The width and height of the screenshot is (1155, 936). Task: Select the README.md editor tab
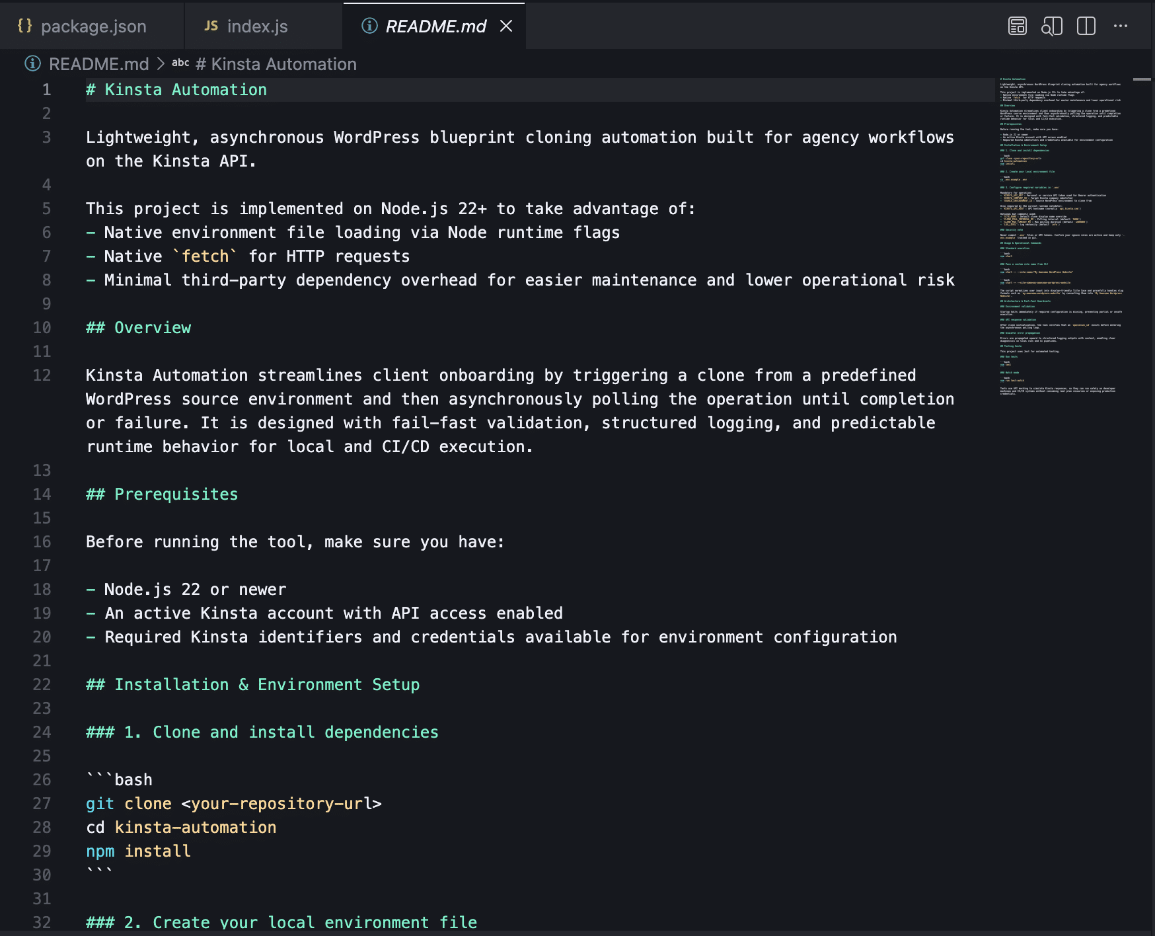pyautogui.click(x=435, y=26)
